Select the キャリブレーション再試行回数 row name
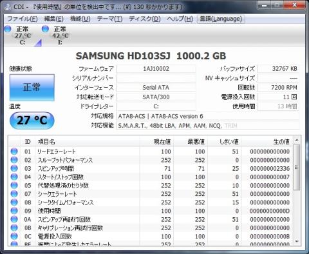 pyautogui.click(x=70, y=228)
